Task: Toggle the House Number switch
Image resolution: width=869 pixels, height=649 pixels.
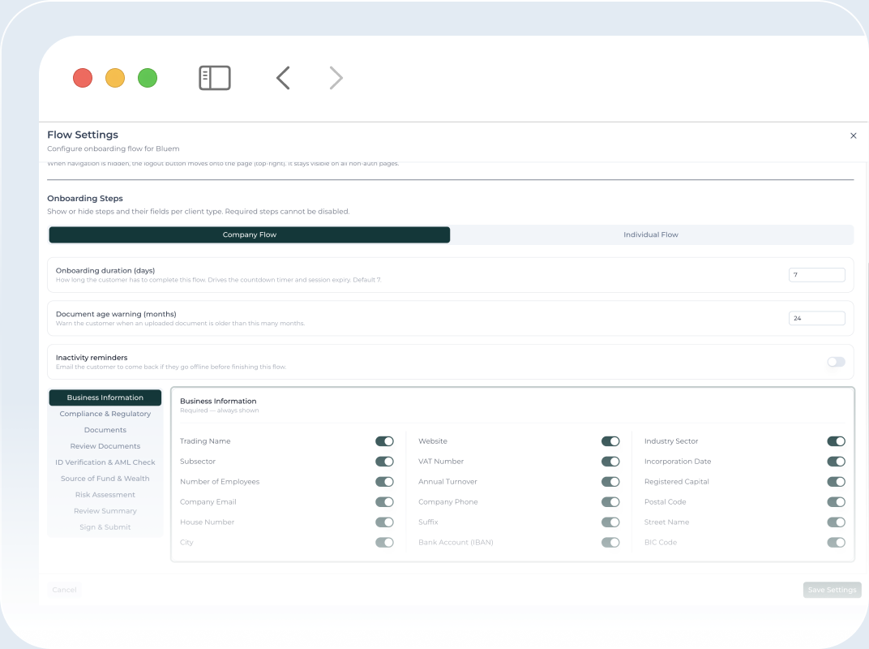Action: pyautogui.click(x=384, y=522)
